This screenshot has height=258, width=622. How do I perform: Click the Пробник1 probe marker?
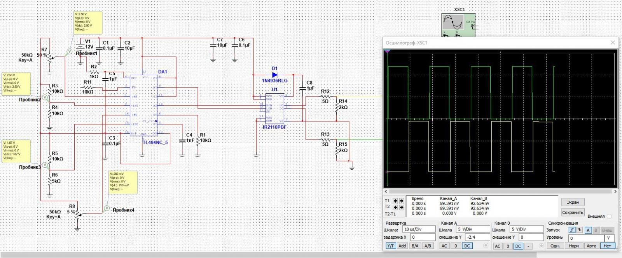[x=69, y=51]
